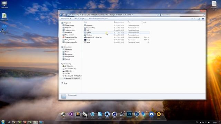The image size is (221, 124).
Task: Click the taskbar clock
Action: coord(215,123)
